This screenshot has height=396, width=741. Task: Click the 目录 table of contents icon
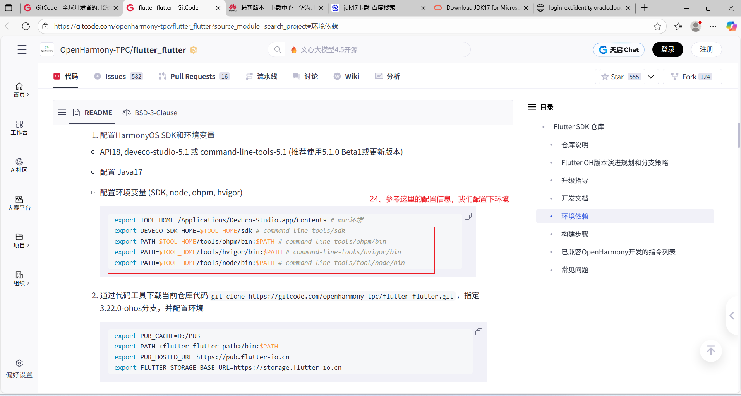[532, 107]
